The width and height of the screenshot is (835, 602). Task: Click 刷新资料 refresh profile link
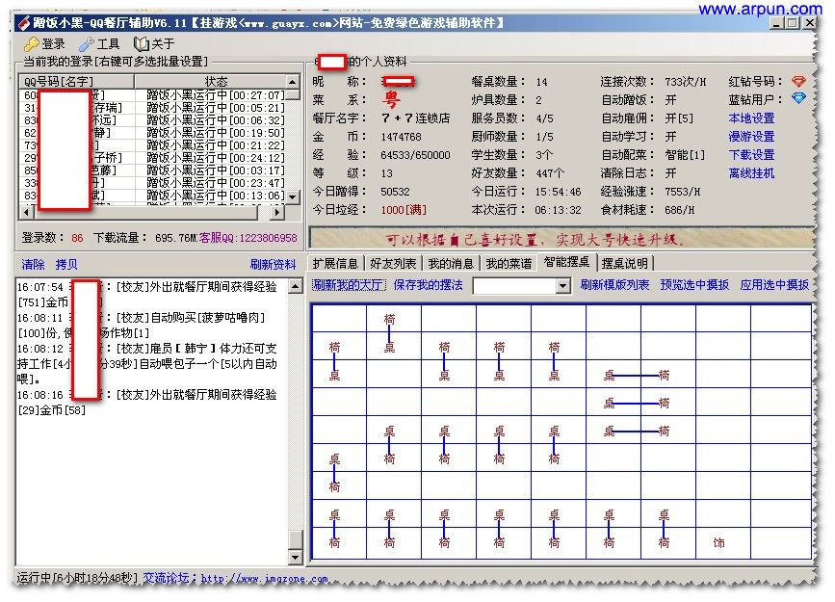point(273,264)
